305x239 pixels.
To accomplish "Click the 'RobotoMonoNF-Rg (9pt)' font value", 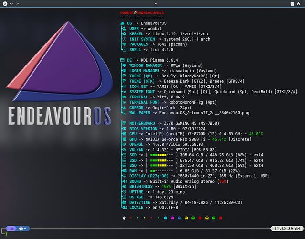I will [x=192, y=102].
